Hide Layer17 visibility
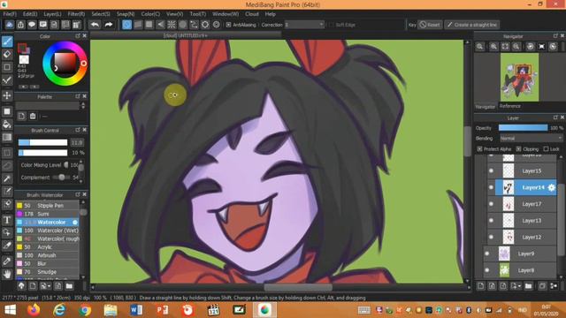The height and width of the screenshot is (318, 566). tap(491, 204)
